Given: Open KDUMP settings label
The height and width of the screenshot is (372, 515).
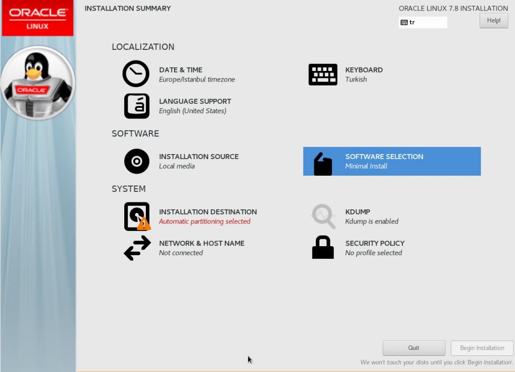Looking at the screenshot, I should (358, 211).
